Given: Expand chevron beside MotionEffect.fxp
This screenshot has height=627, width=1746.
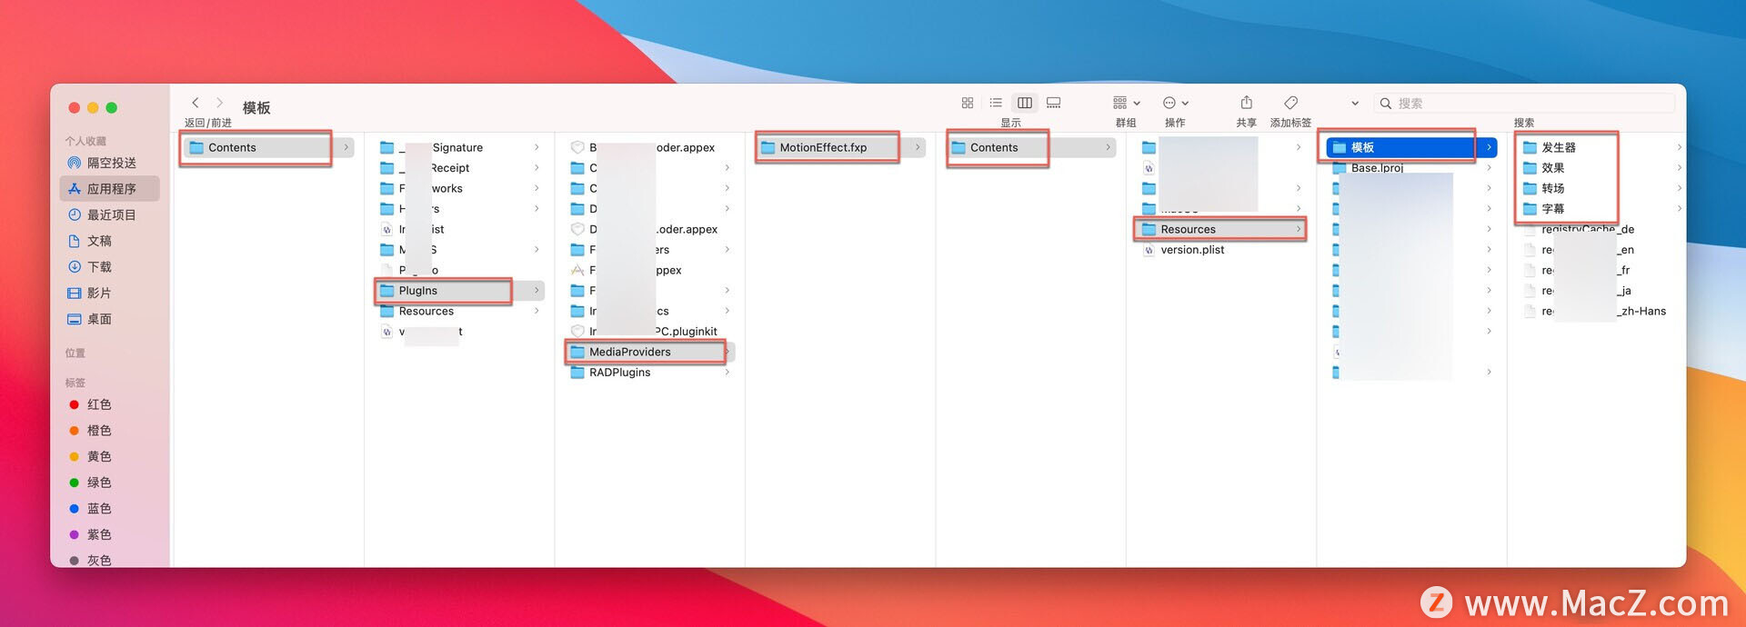Looking at the screenshot, I should (918, 147).
